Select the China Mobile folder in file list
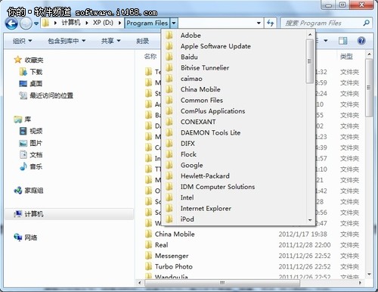The width and height of the screenshot is (378, 292). (x=170, y=235)
